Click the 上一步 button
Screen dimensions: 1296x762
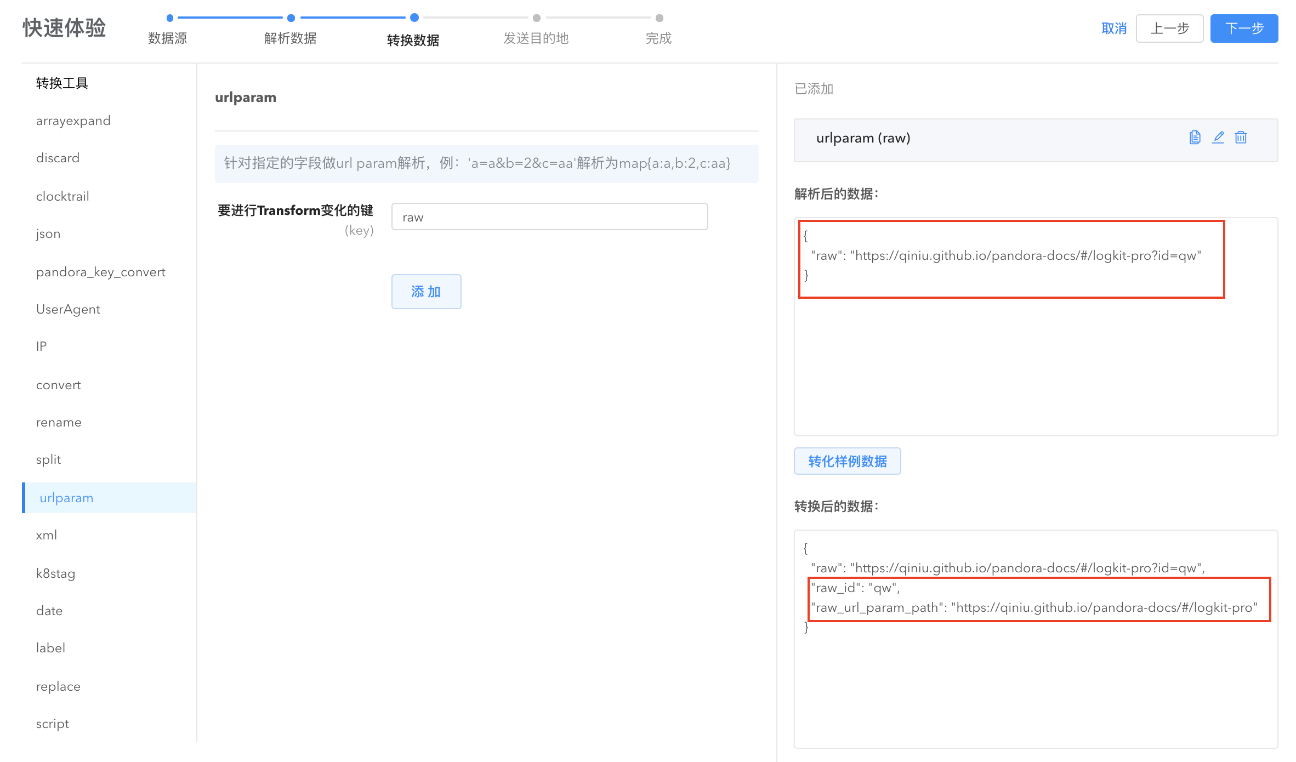[1169, 29]
